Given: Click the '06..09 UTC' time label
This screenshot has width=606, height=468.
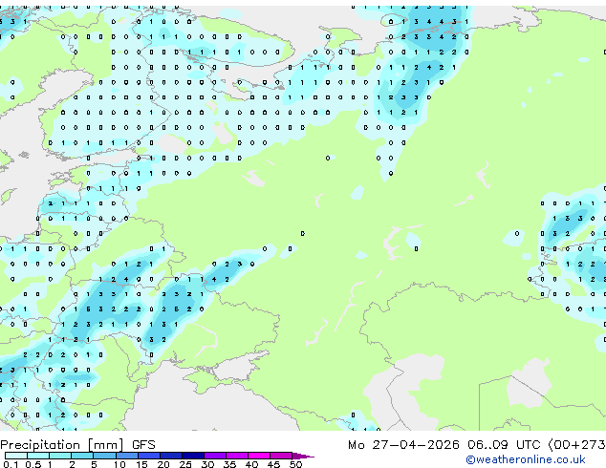Looking at the screenshot, I should [x=504, y=445].
